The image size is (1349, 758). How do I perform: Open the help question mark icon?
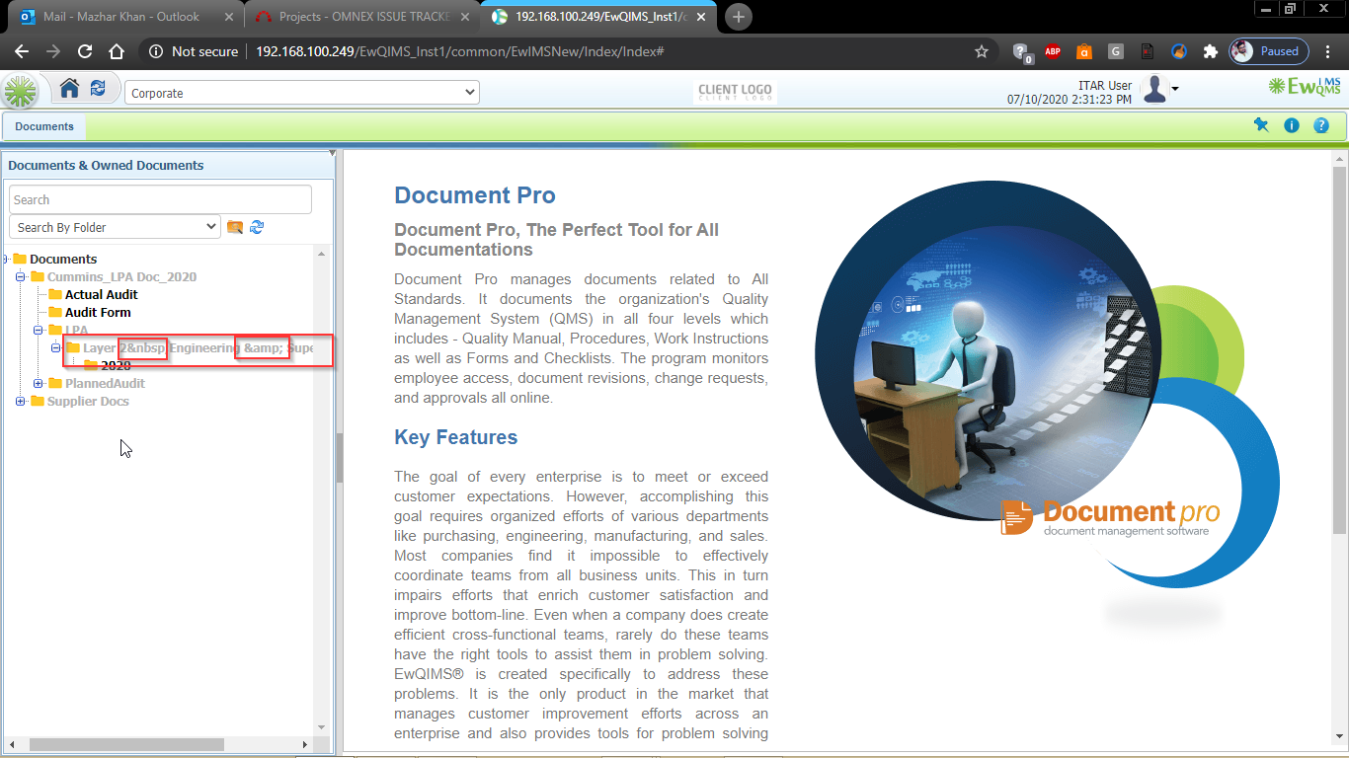[x=1321, y=125]
